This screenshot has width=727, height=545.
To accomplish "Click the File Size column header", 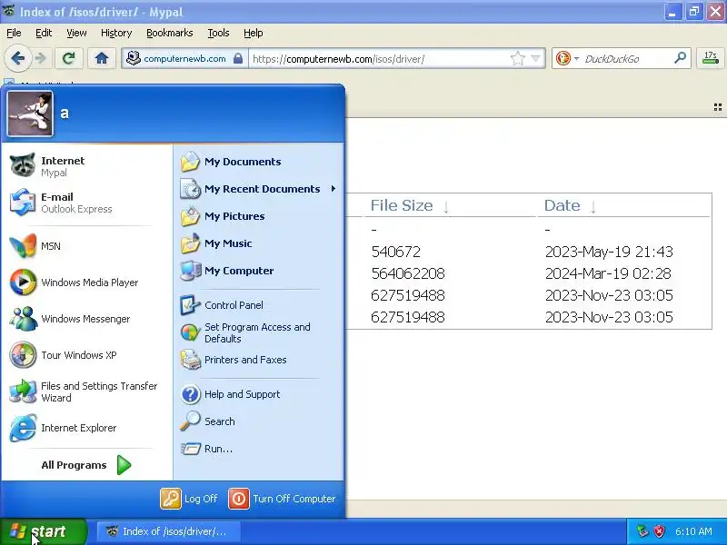I will 402,205.
